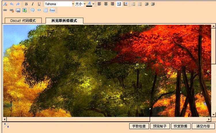Undo the last edit

[x=12, y=4]
